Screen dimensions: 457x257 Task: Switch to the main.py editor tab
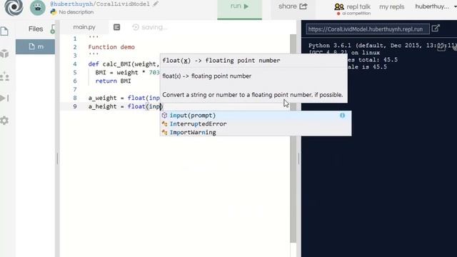coord(84,27)
